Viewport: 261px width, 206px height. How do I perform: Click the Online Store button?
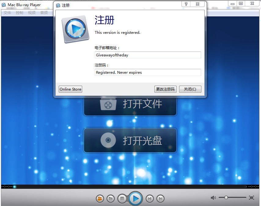(70, 89)
